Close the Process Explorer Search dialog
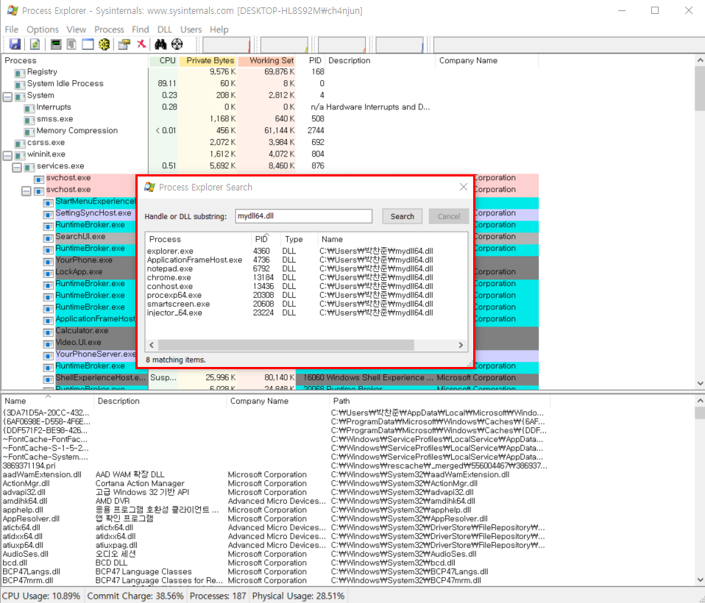This screenshot has width=705, height=603. (464, 187)
